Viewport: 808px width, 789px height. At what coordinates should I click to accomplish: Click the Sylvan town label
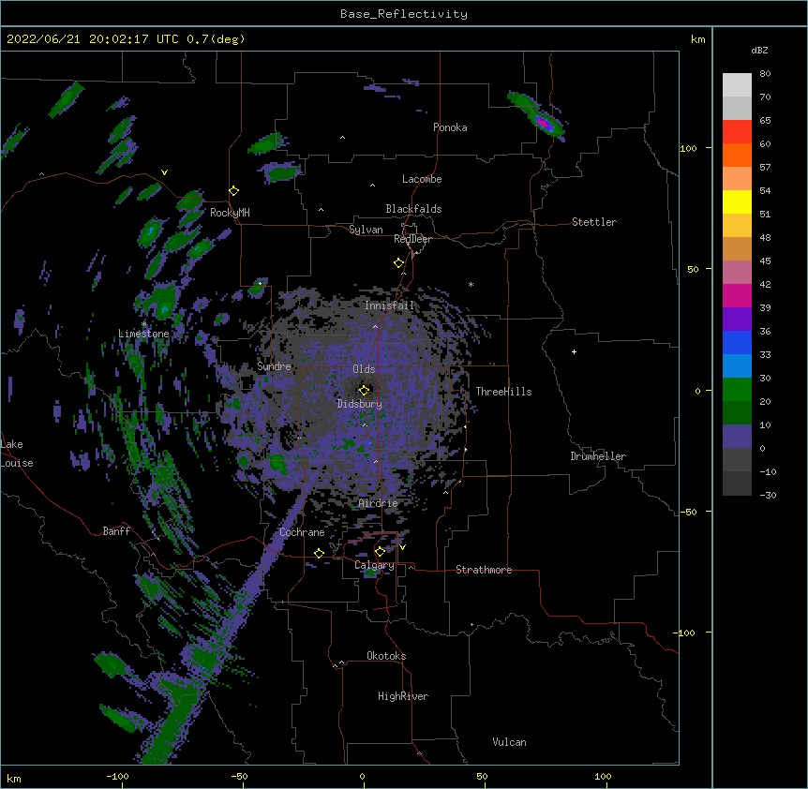(366, 230)
